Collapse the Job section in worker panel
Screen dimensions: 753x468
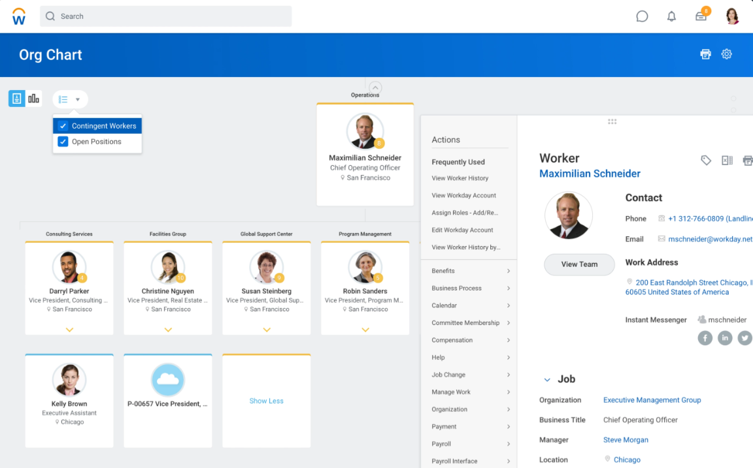[547, 379]
